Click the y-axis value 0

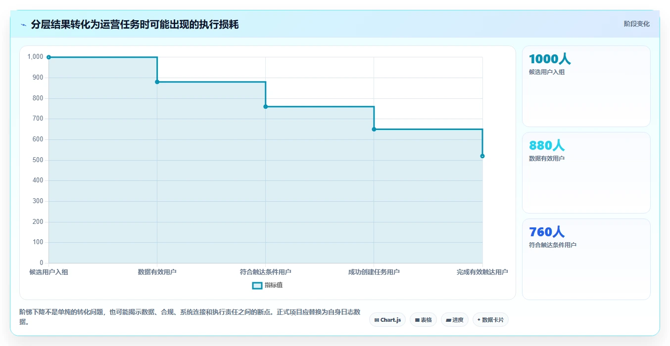tap(42, 263)
